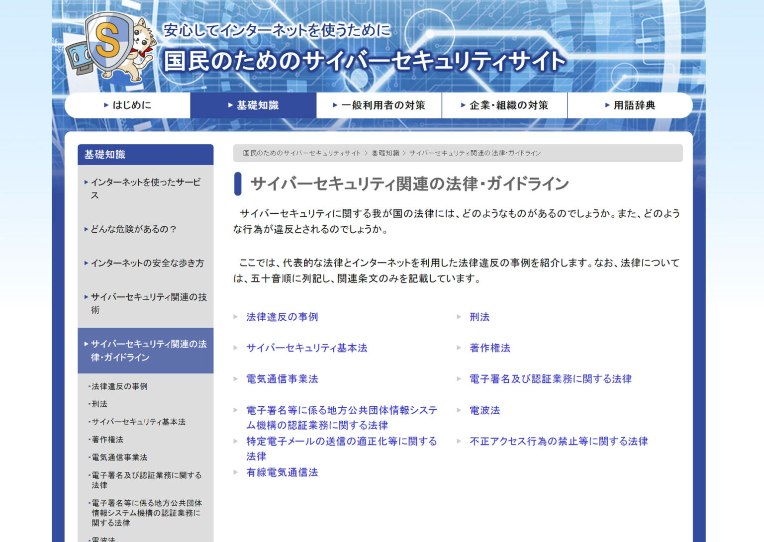Click the arrow icon before 法律違反の事例
764x542 pixels.
point(236,317)
